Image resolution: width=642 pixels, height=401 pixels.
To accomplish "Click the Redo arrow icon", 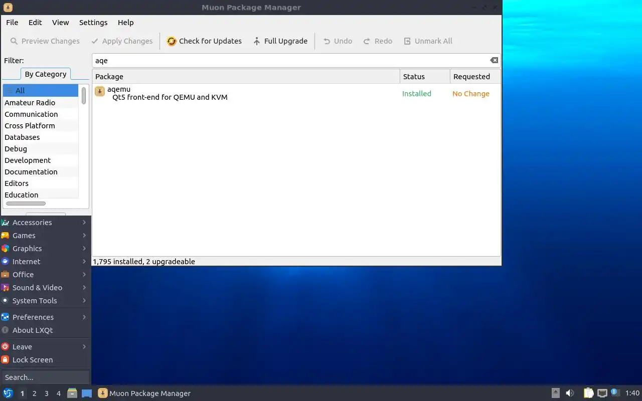I will [367, 41].
